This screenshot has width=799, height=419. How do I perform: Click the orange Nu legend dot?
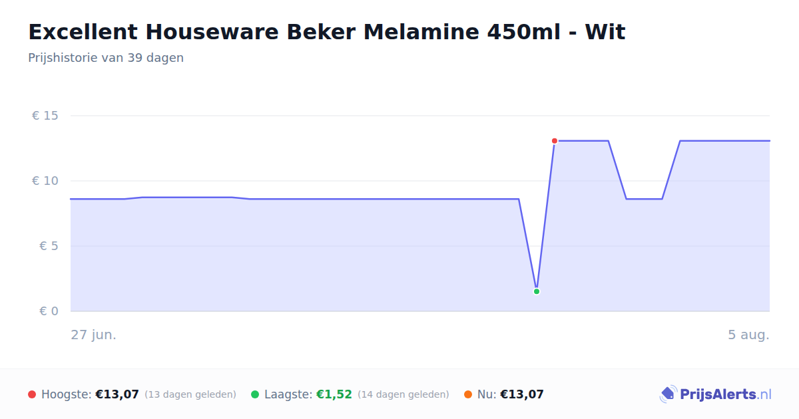[468, 394]
